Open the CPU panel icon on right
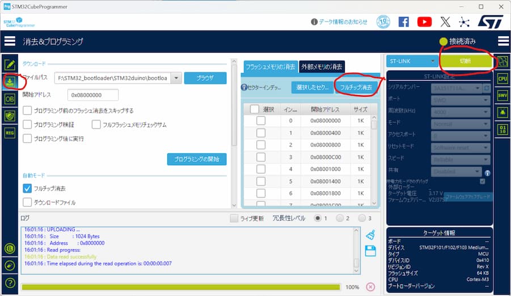Screen dimensions: 511x296 (502, 79)
